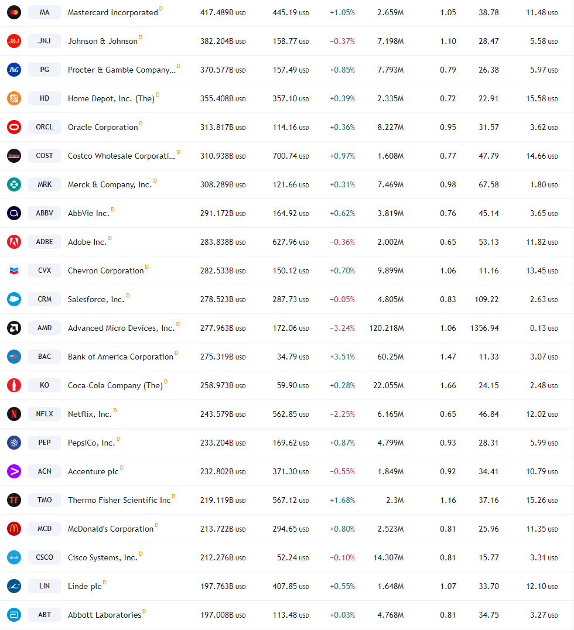Click the Oracle logo icon
The image size is (574, 630).
click(14, 127)
